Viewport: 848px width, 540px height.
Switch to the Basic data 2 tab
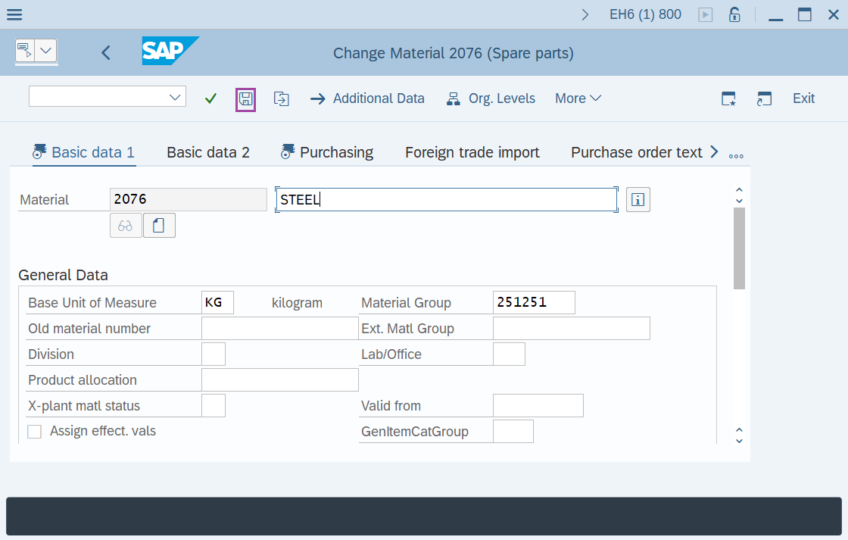(x=208, y=152)
